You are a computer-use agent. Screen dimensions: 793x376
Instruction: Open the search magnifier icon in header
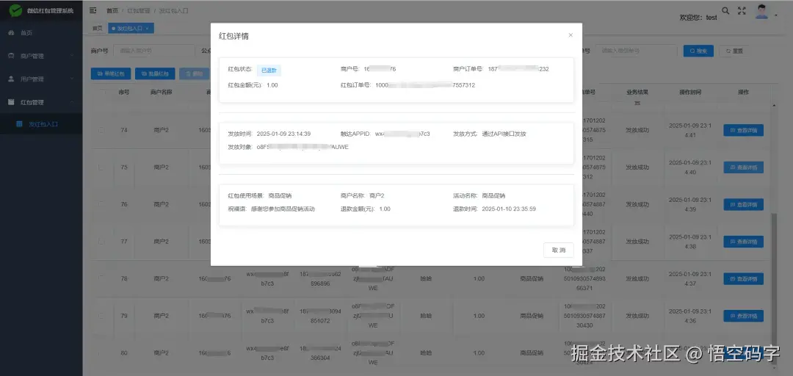pyautogui.click(x=725, y=10)
